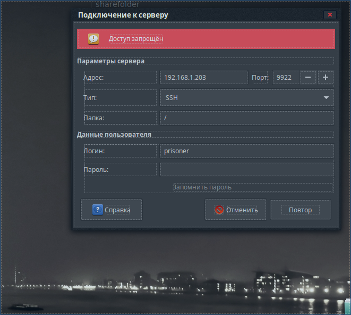Click the blue question mark Справка icon

tap(97, 210)
